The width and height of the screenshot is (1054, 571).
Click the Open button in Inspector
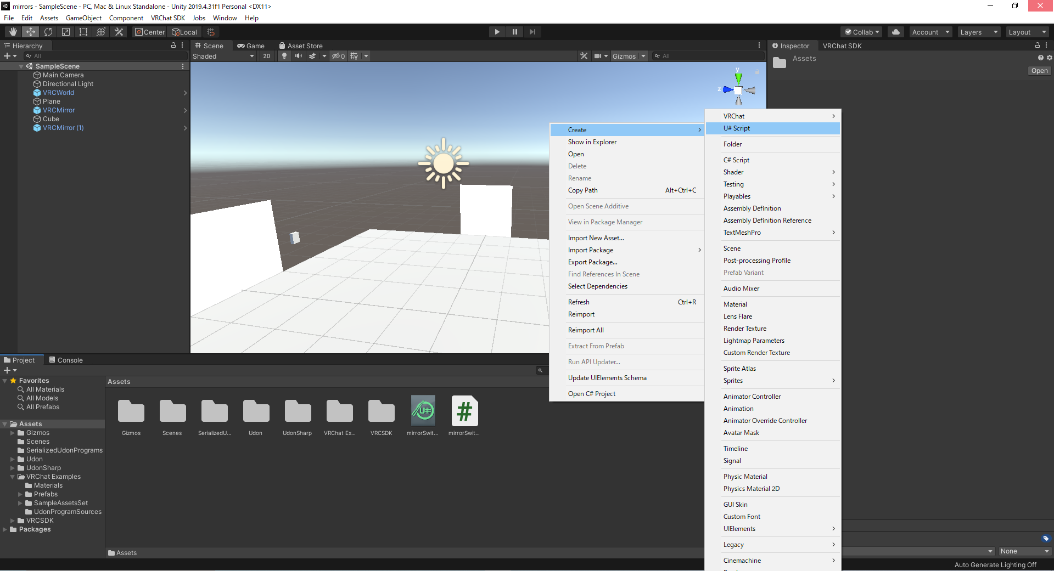[1039, 71]
